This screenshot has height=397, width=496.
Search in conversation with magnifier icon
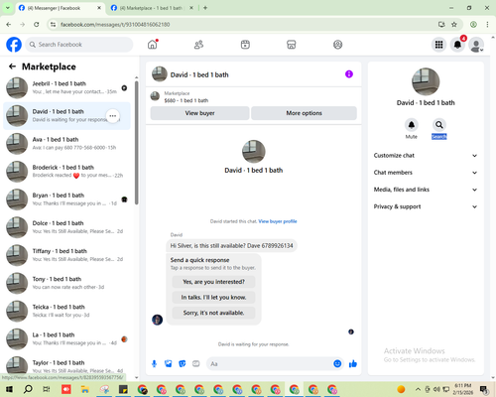(x=439, y=125)
